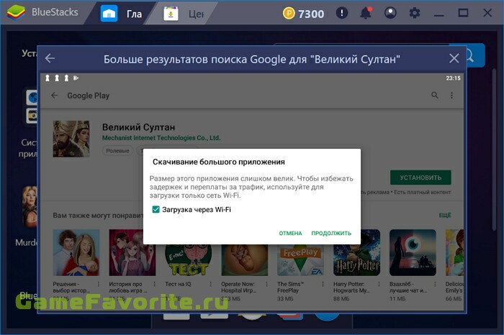
Task: Click the first notification icon in Android status bar
Action: coord(48,78)
